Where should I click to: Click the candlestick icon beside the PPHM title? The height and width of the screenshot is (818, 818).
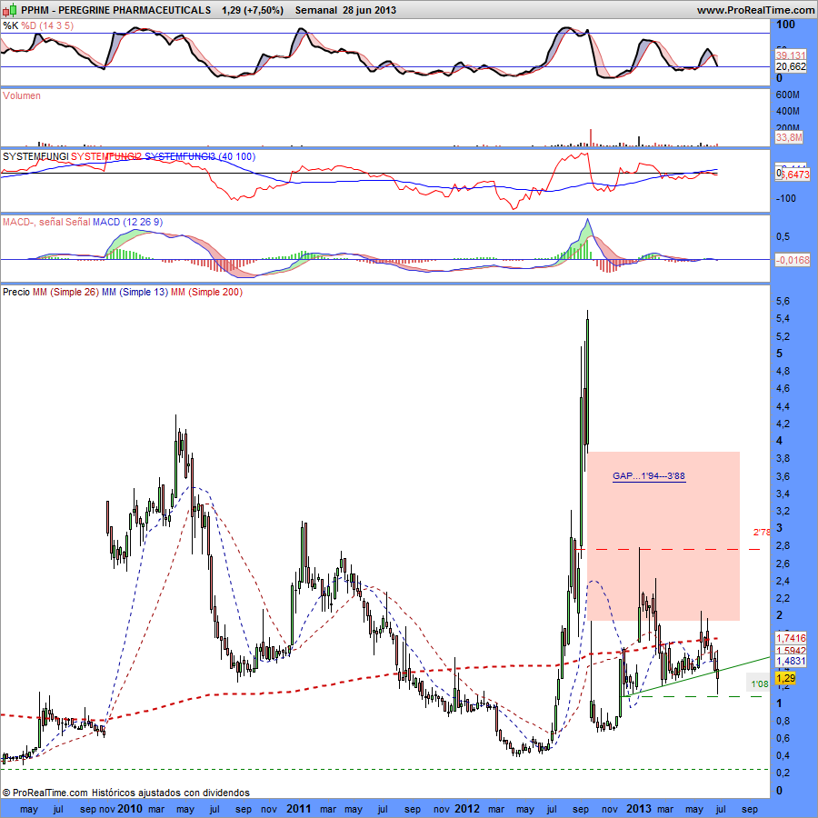10,10
